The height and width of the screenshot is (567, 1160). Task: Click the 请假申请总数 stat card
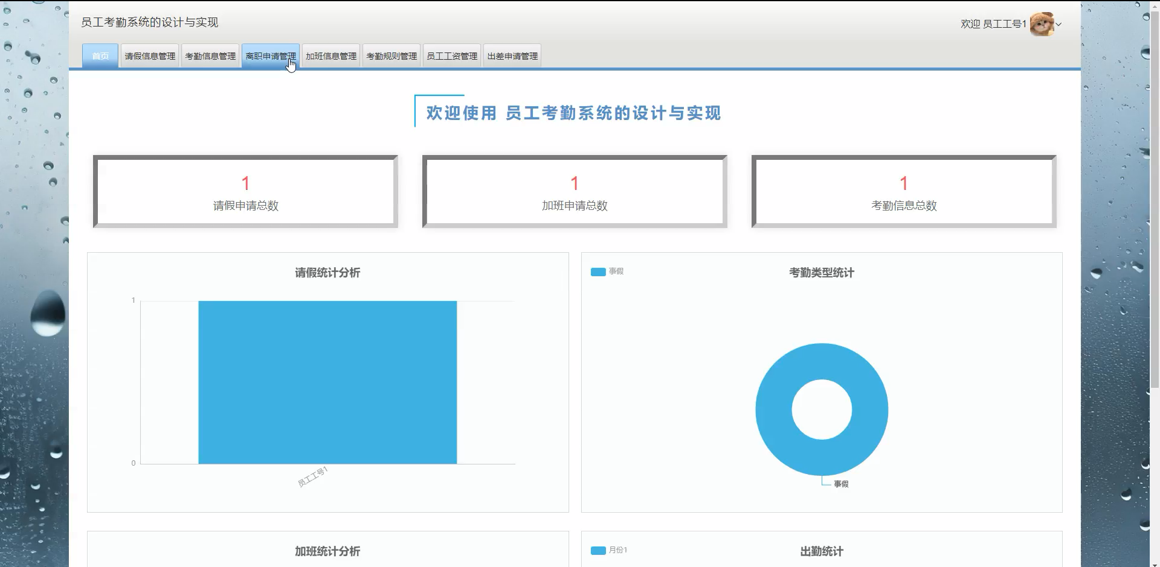point(245,191)
